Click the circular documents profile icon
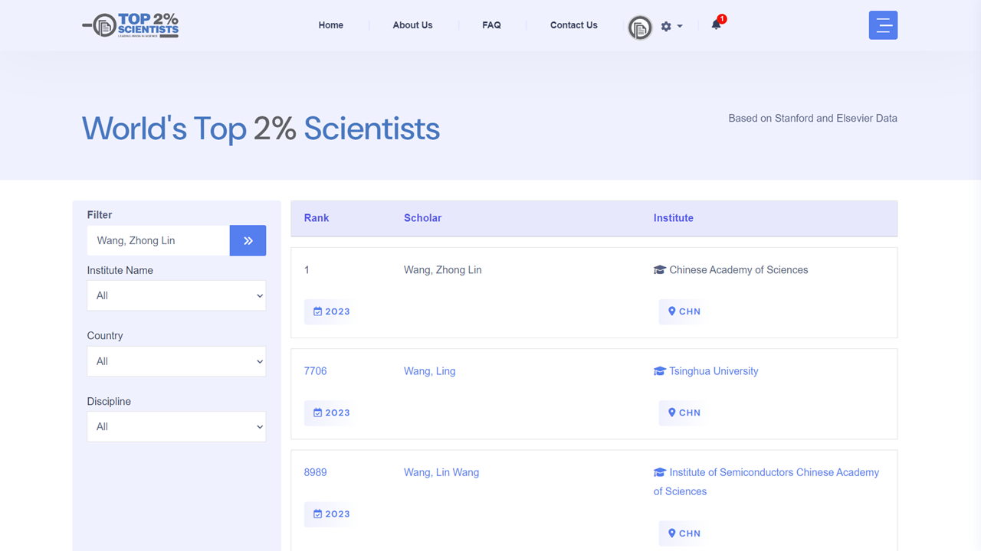Image resolution: width=981 pixels, height=551 pixels. (640, 28)
